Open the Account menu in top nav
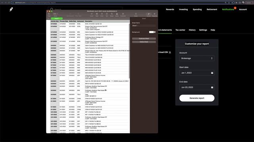This screenshot has width=254, height=142. click(243, 9)
